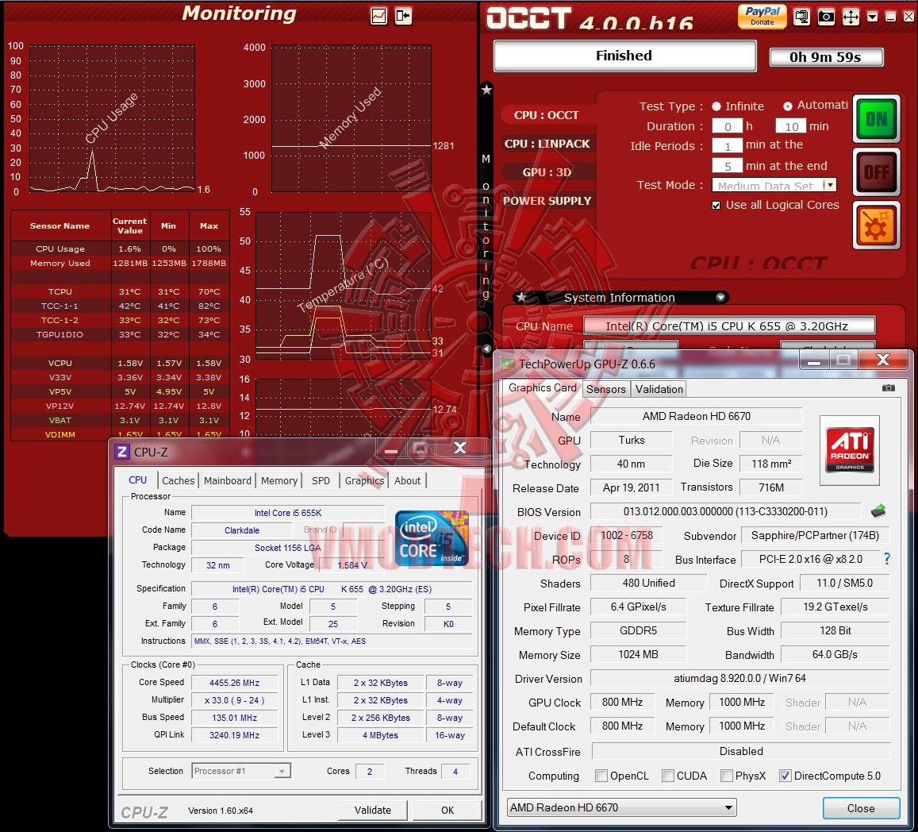Click the Validate button in CPU-Z

pyautogui.click(x=372, y=810)
